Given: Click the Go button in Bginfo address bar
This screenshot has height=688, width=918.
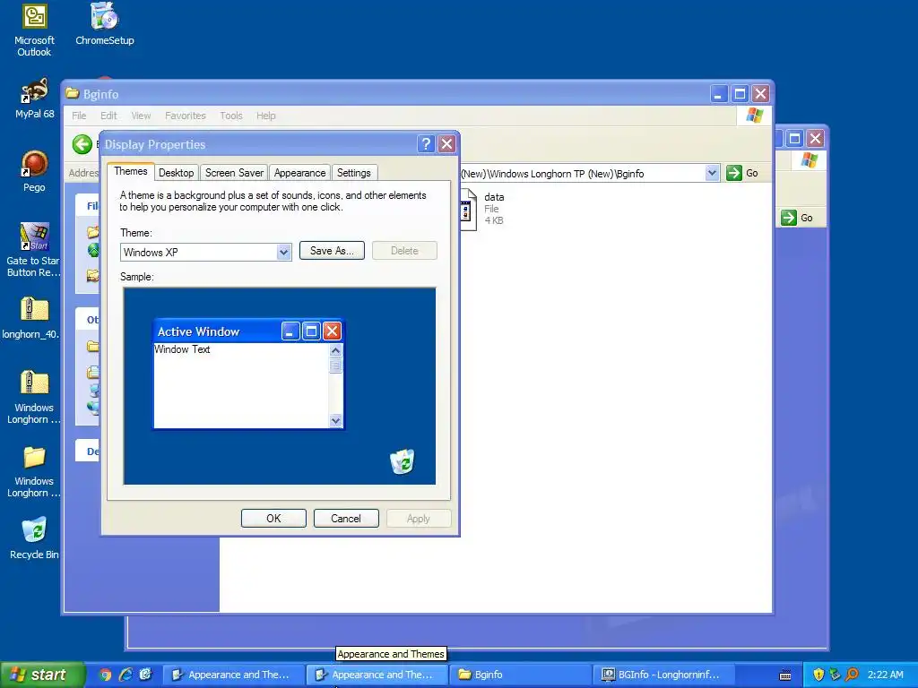Looking at the screenshot, I should (742, 173).
